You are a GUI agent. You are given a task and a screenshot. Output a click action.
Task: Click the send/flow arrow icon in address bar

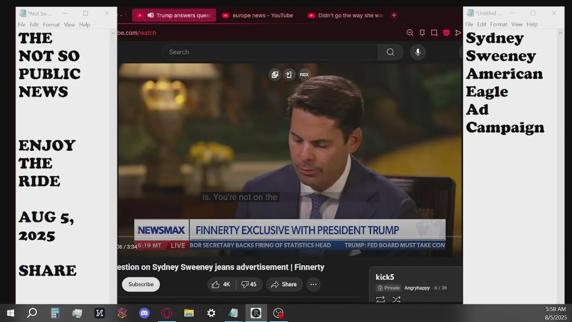(458, 33)
